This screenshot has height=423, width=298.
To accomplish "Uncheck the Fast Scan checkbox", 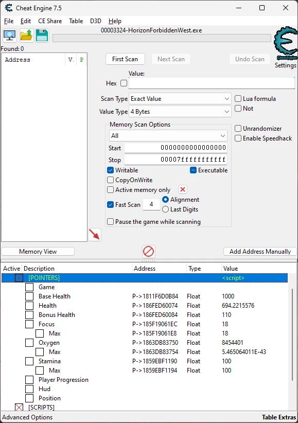I will (111, 204).
